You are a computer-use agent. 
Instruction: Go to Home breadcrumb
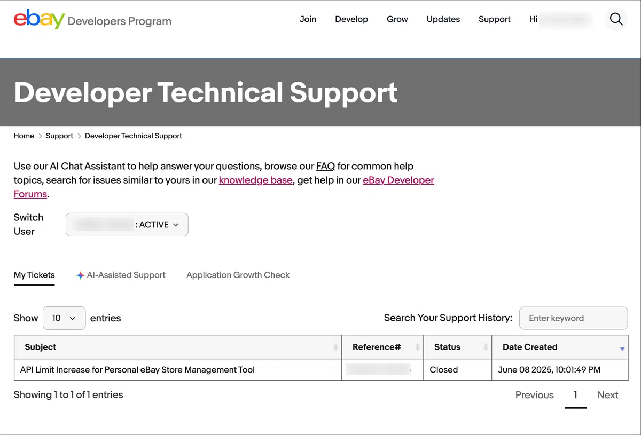[24, 136]
